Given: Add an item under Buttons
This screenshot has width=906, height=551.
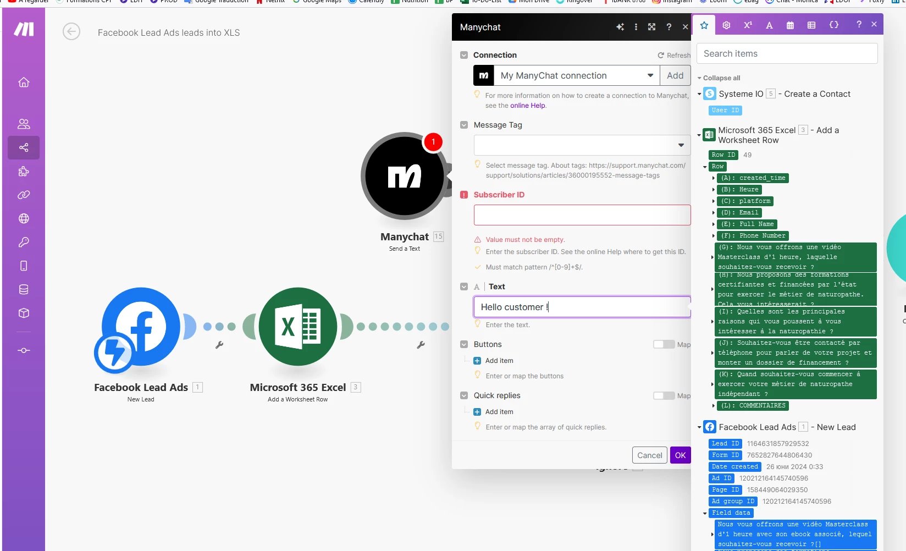Looking at the screenshot, I should [494, 361].
